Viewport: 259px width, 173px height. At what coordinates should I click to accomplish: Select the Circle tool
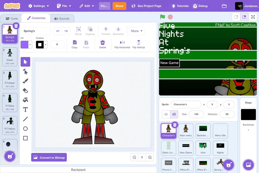25,128
